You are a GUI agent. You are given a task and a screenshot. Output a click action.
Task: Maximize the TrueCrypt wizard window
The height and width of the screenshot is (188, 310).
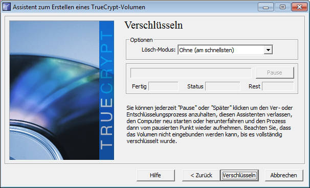pyautogui.click(x=283, y=7)
